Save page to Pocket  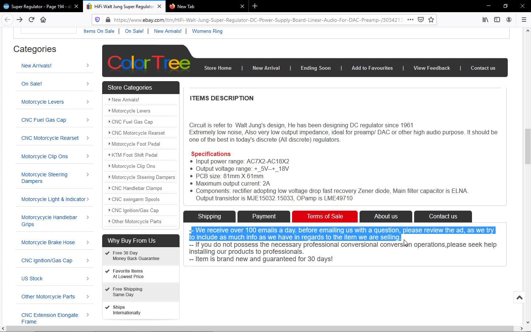click(x=421, y=20)
